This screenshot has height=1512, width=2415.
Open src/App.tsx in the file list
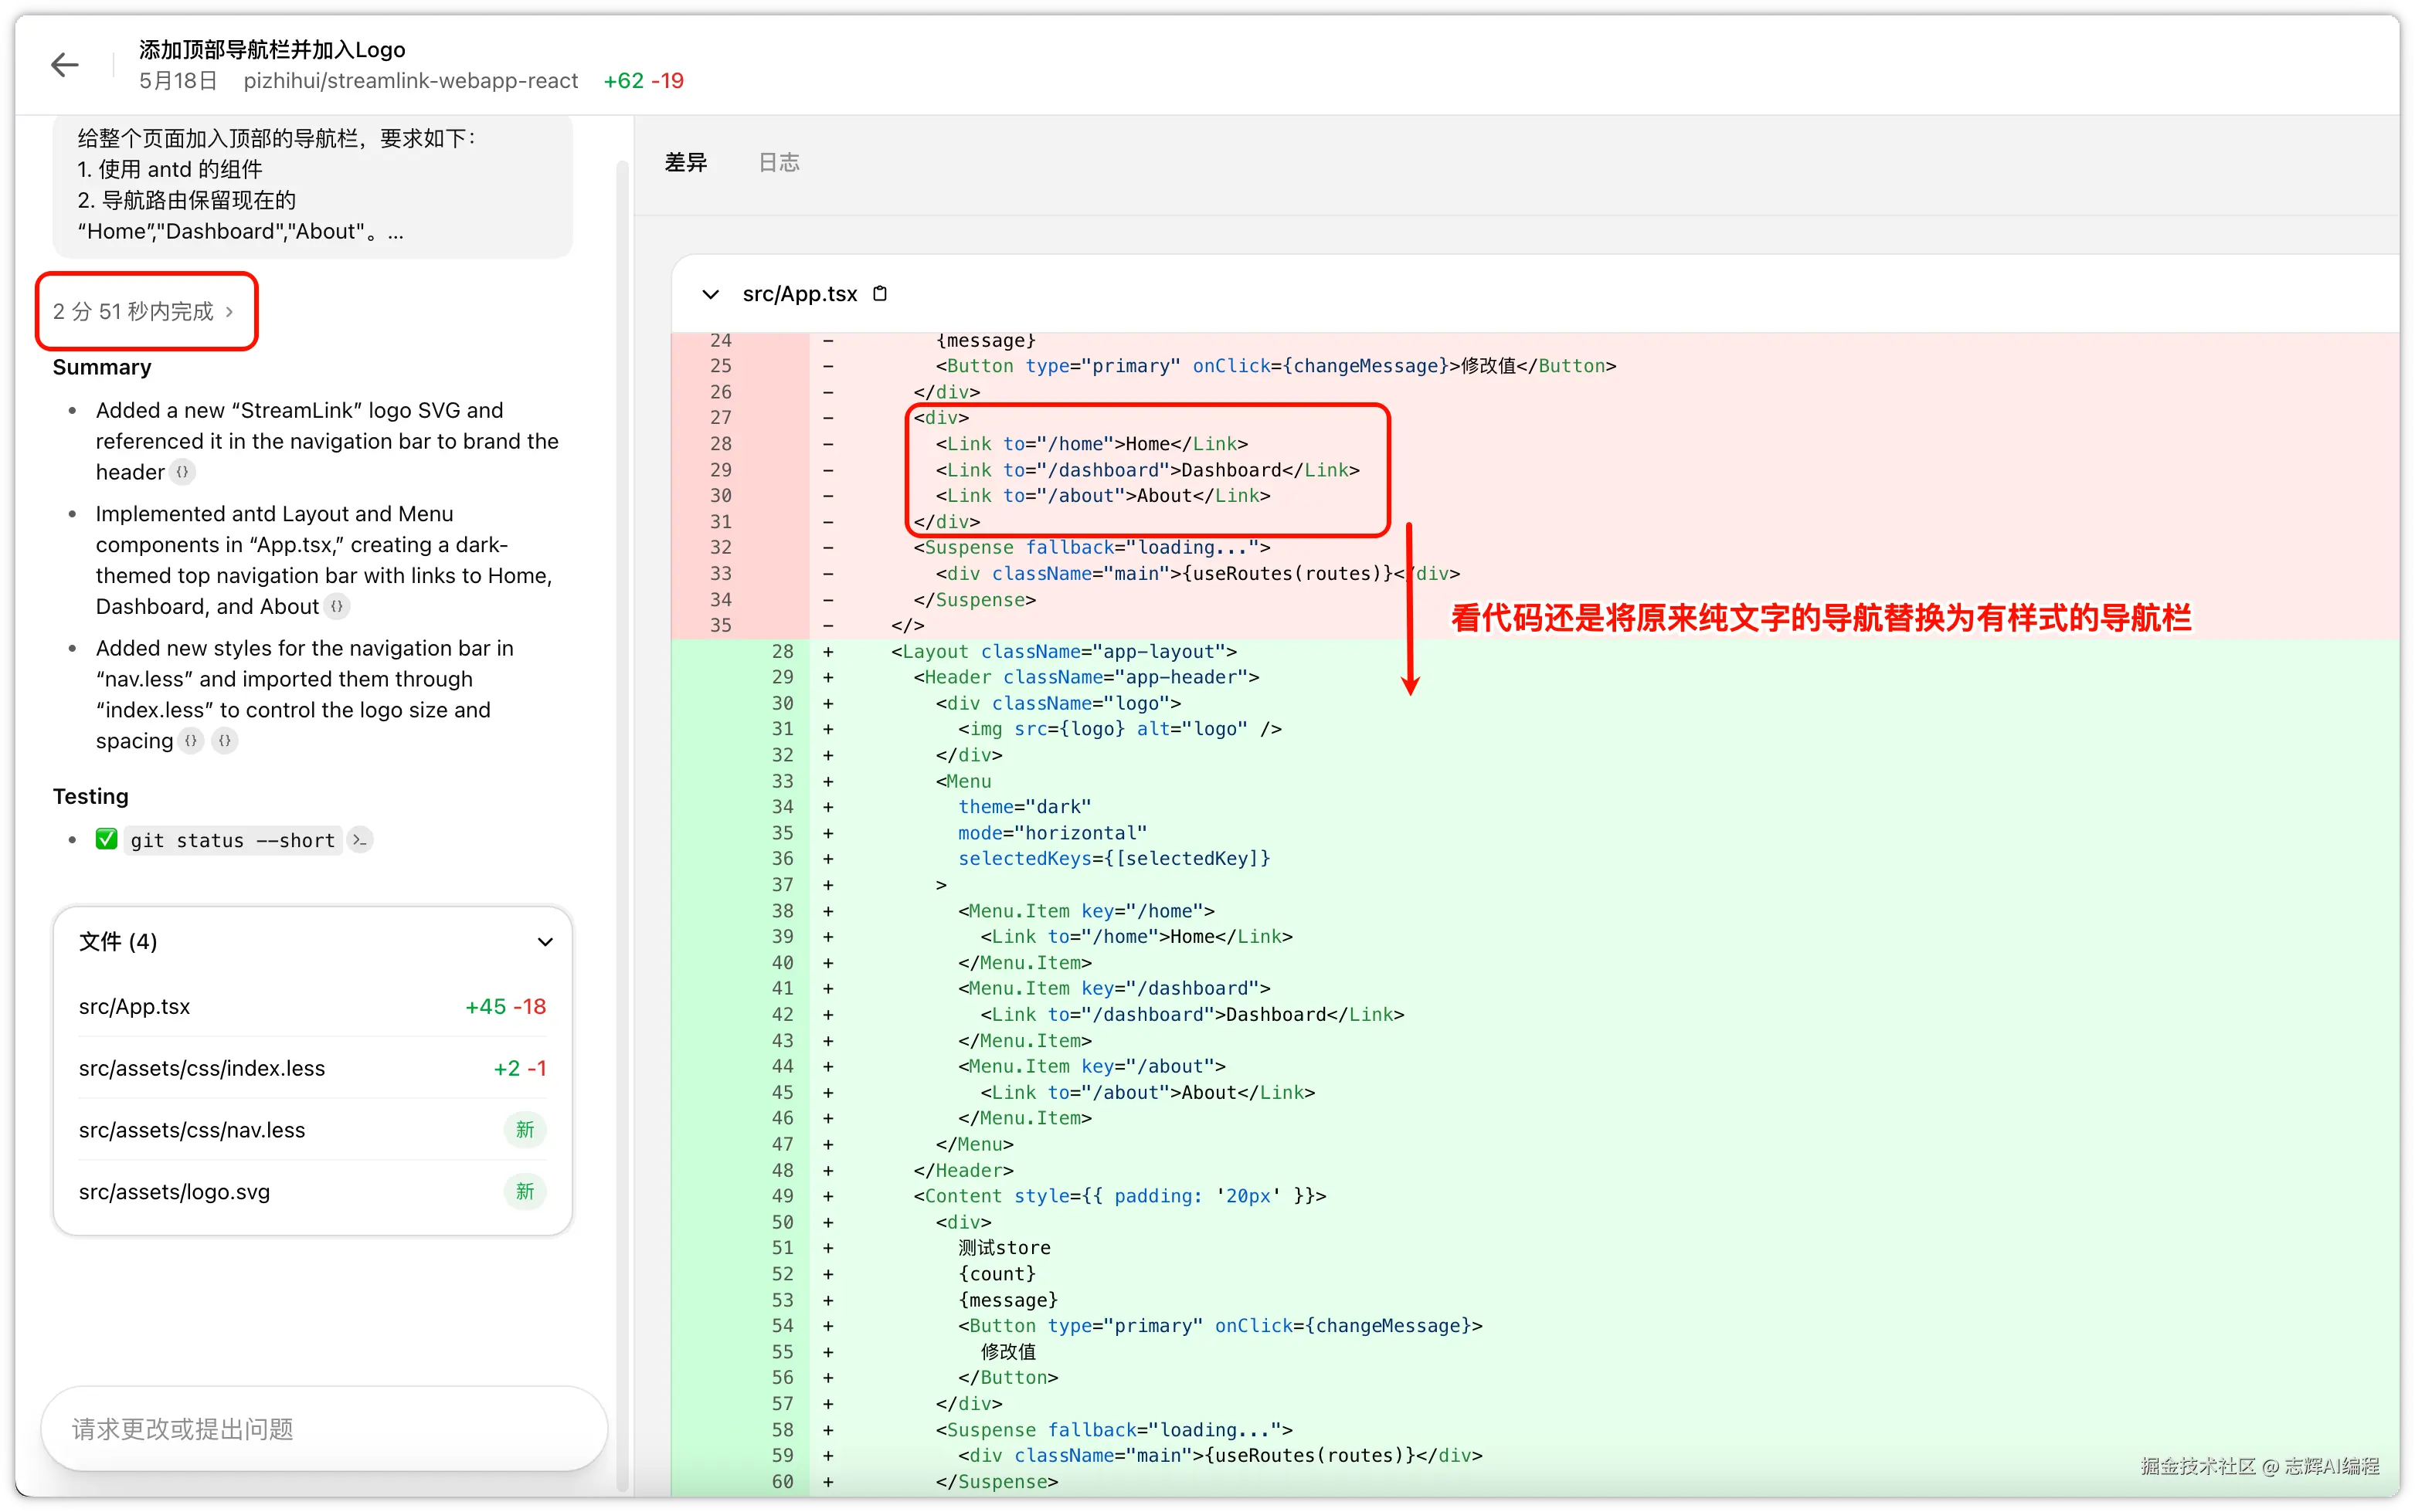point(135,1007)
